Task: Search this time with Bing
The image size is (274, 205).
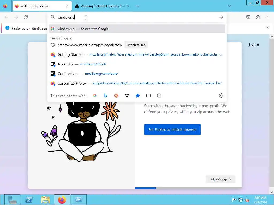Action: (105, 96)
